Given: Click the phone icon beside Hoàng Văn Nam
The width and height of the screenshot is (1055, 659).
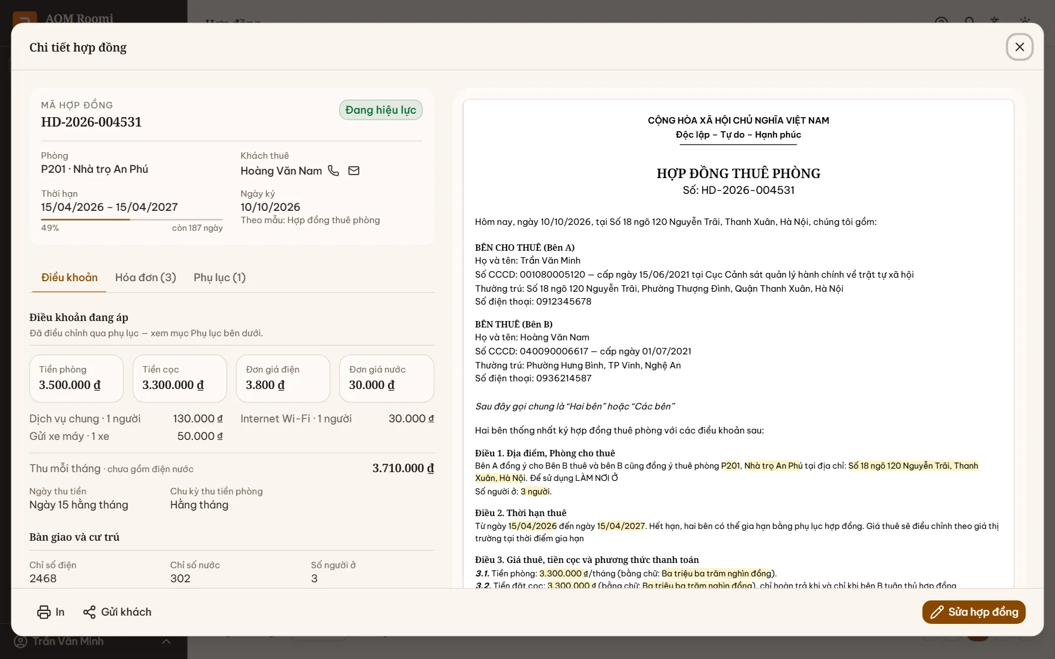Looking at the screenshot, I should [333, 170].
